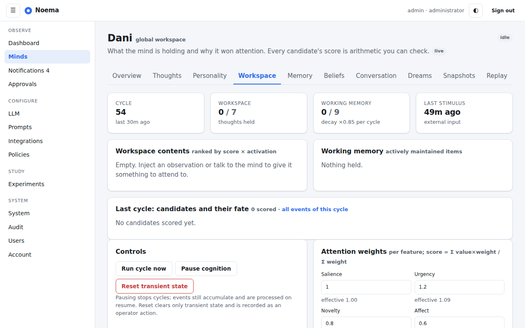
Task: Go to the Replay tab
Action: pos(497,76)
